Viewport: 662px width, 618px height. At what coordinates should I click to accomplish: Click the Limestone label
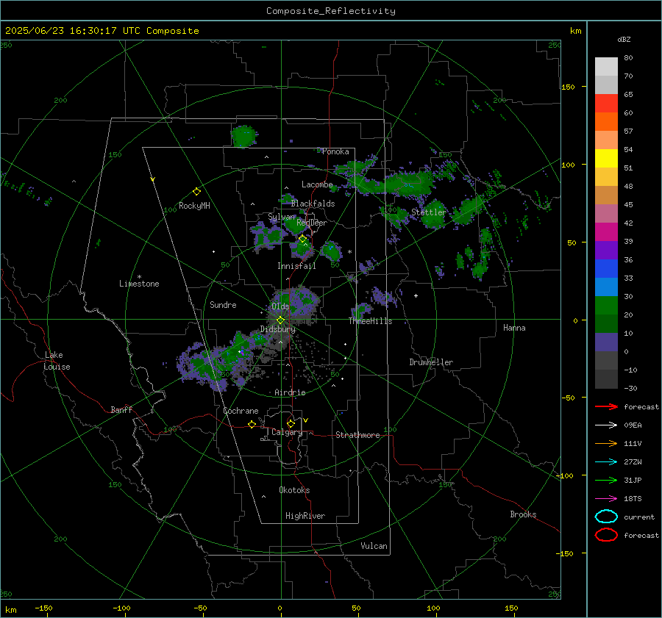[139, 284]
